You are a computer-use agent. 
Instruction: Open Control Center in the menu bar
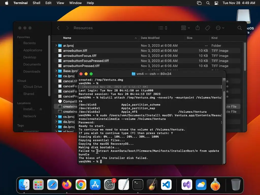coord(216,3)
